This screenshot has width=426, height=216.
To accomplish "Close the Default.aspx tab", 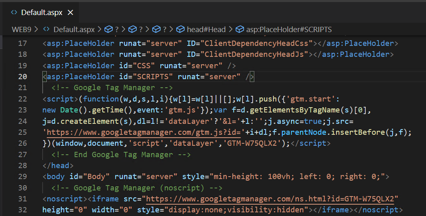I will tap(70, 13).
